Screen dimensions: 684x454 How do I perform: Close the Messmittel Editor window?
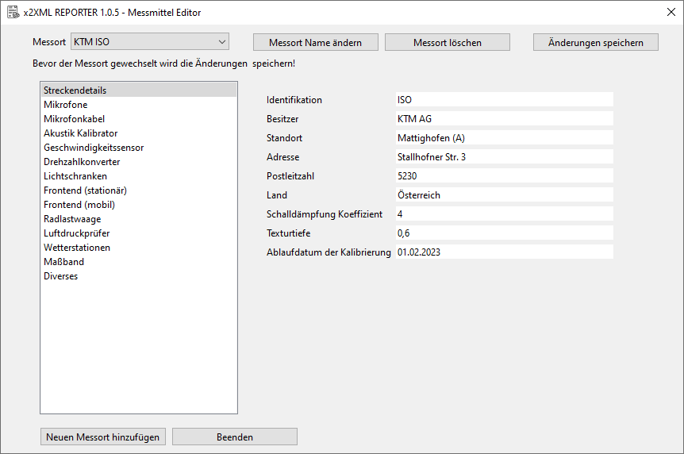(x=671, y=13)
